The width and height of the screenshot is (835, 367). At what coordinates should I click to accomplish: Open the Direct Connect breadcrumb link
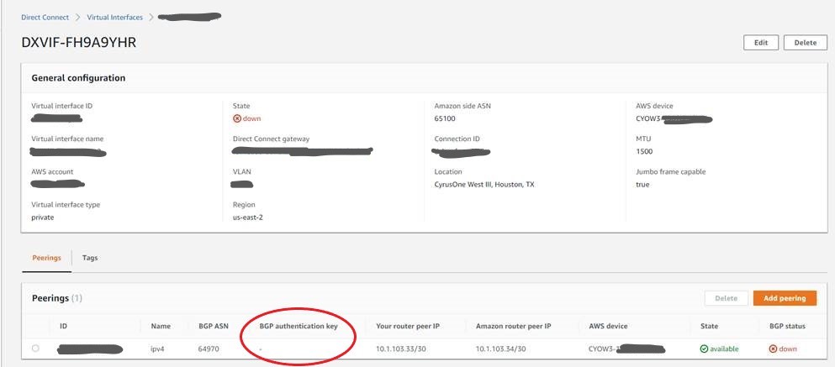point(45,17)
